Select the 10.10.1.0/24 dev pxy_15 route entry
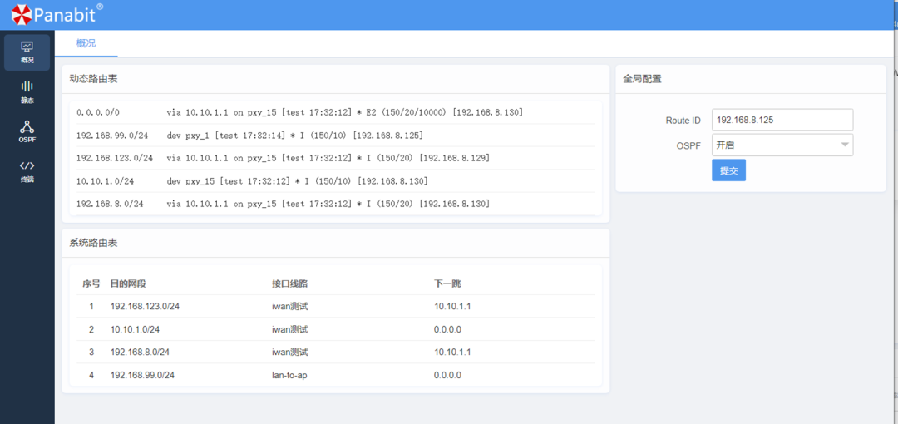Viewport: 898px width, 424px height. tap(336, 181)
